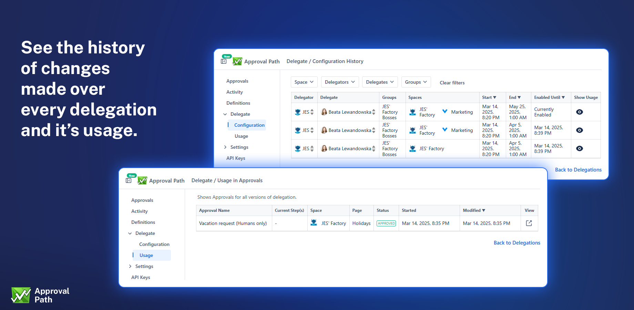Click Vacation request (Humans only) approval name
Image resolution: width=634 pixels, height=310 pixels.
coord(233,223)
